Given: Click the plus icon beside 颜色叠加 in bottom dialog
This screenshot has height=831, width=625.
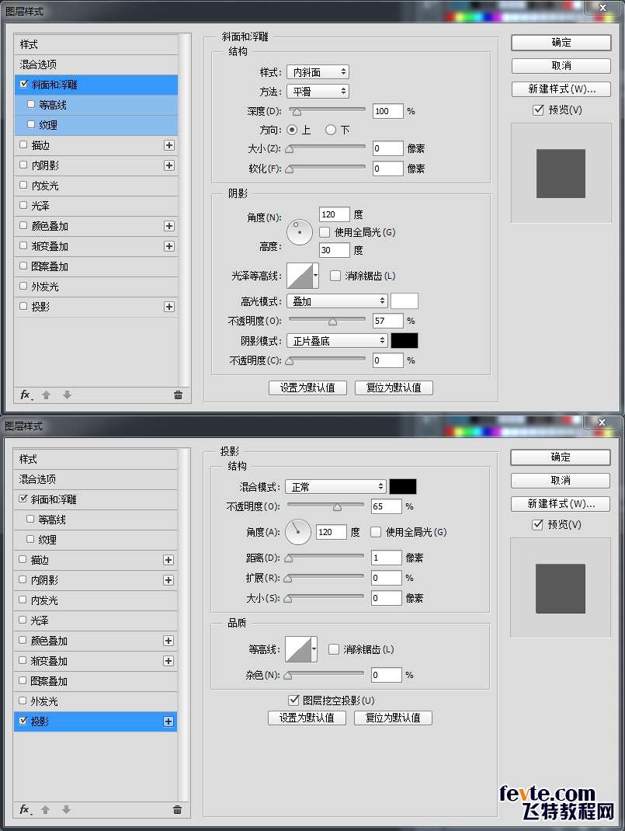Looking at the screenshot, I should (x=168, y=641).
